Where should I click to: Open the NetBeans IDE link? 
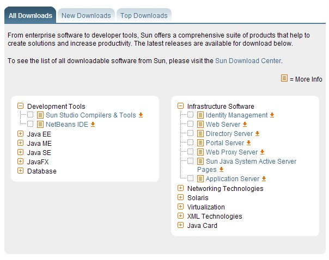[x=67, y=124]
